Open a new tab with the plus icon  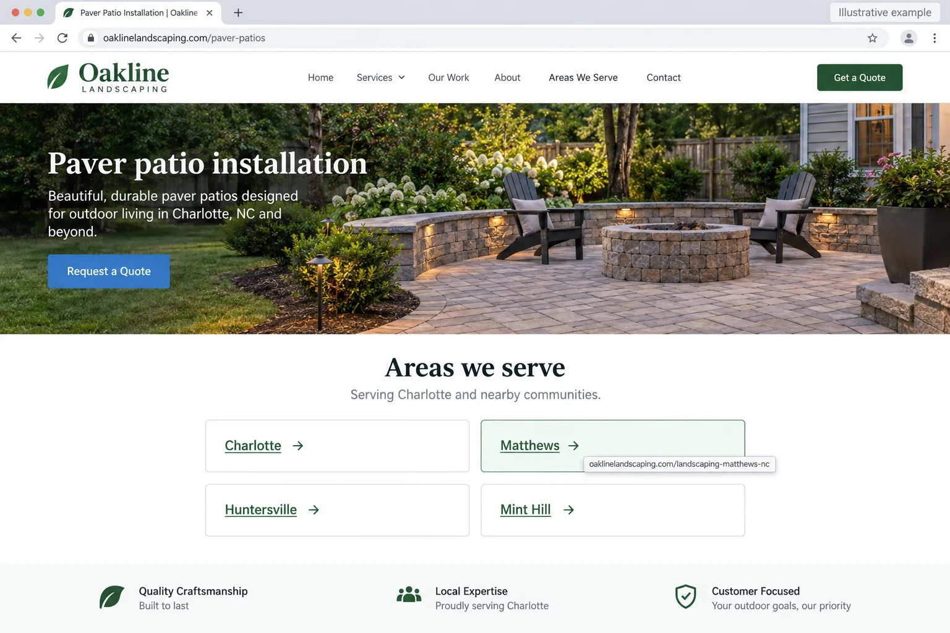click(238, 12)
